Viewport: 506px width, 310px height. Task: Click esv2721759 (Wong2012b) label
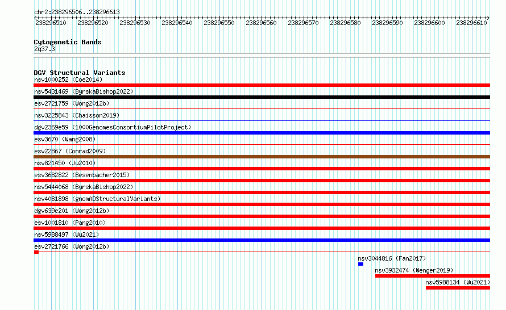pos(72,103)
